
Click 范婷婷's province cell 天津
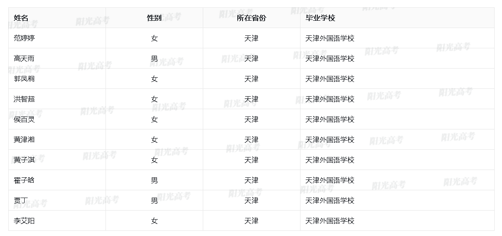[x=251, y=38]
